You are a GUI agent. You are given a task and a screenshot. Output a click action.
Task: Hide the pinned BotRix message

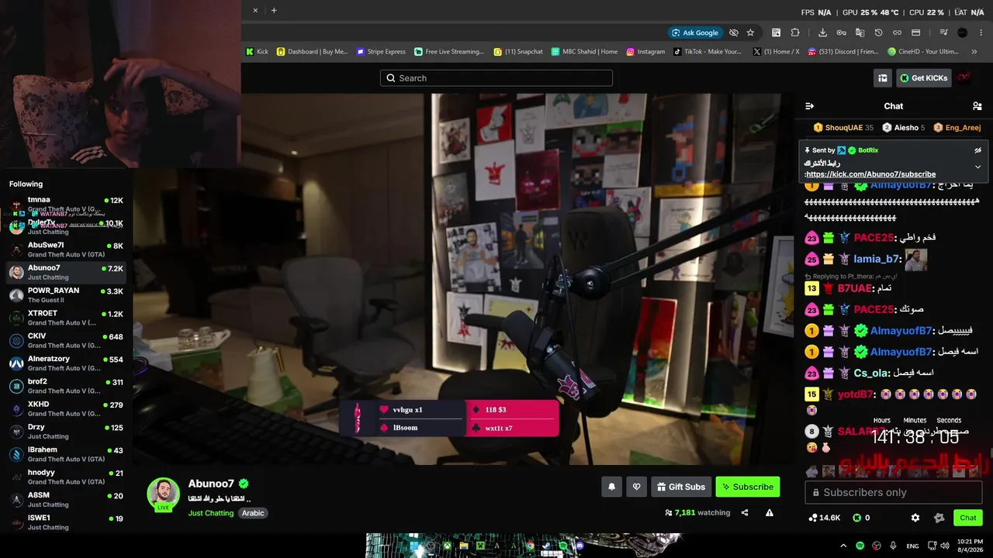(x=977, y=150)
